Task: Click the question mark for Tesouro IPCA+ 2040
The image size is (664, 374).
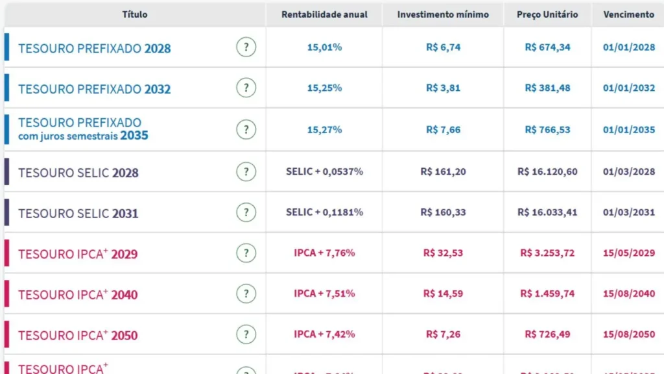Action: click(x=246, y=293)
